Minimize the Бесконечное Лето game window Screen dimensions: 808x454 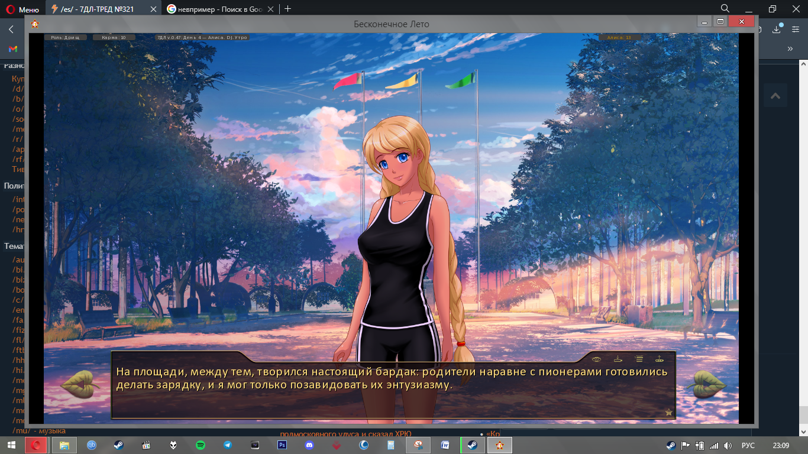pyautogui.click(x=704, y=21)
